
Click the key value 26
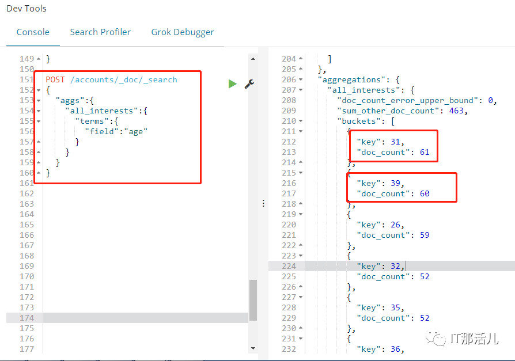[x=395, y=225]
